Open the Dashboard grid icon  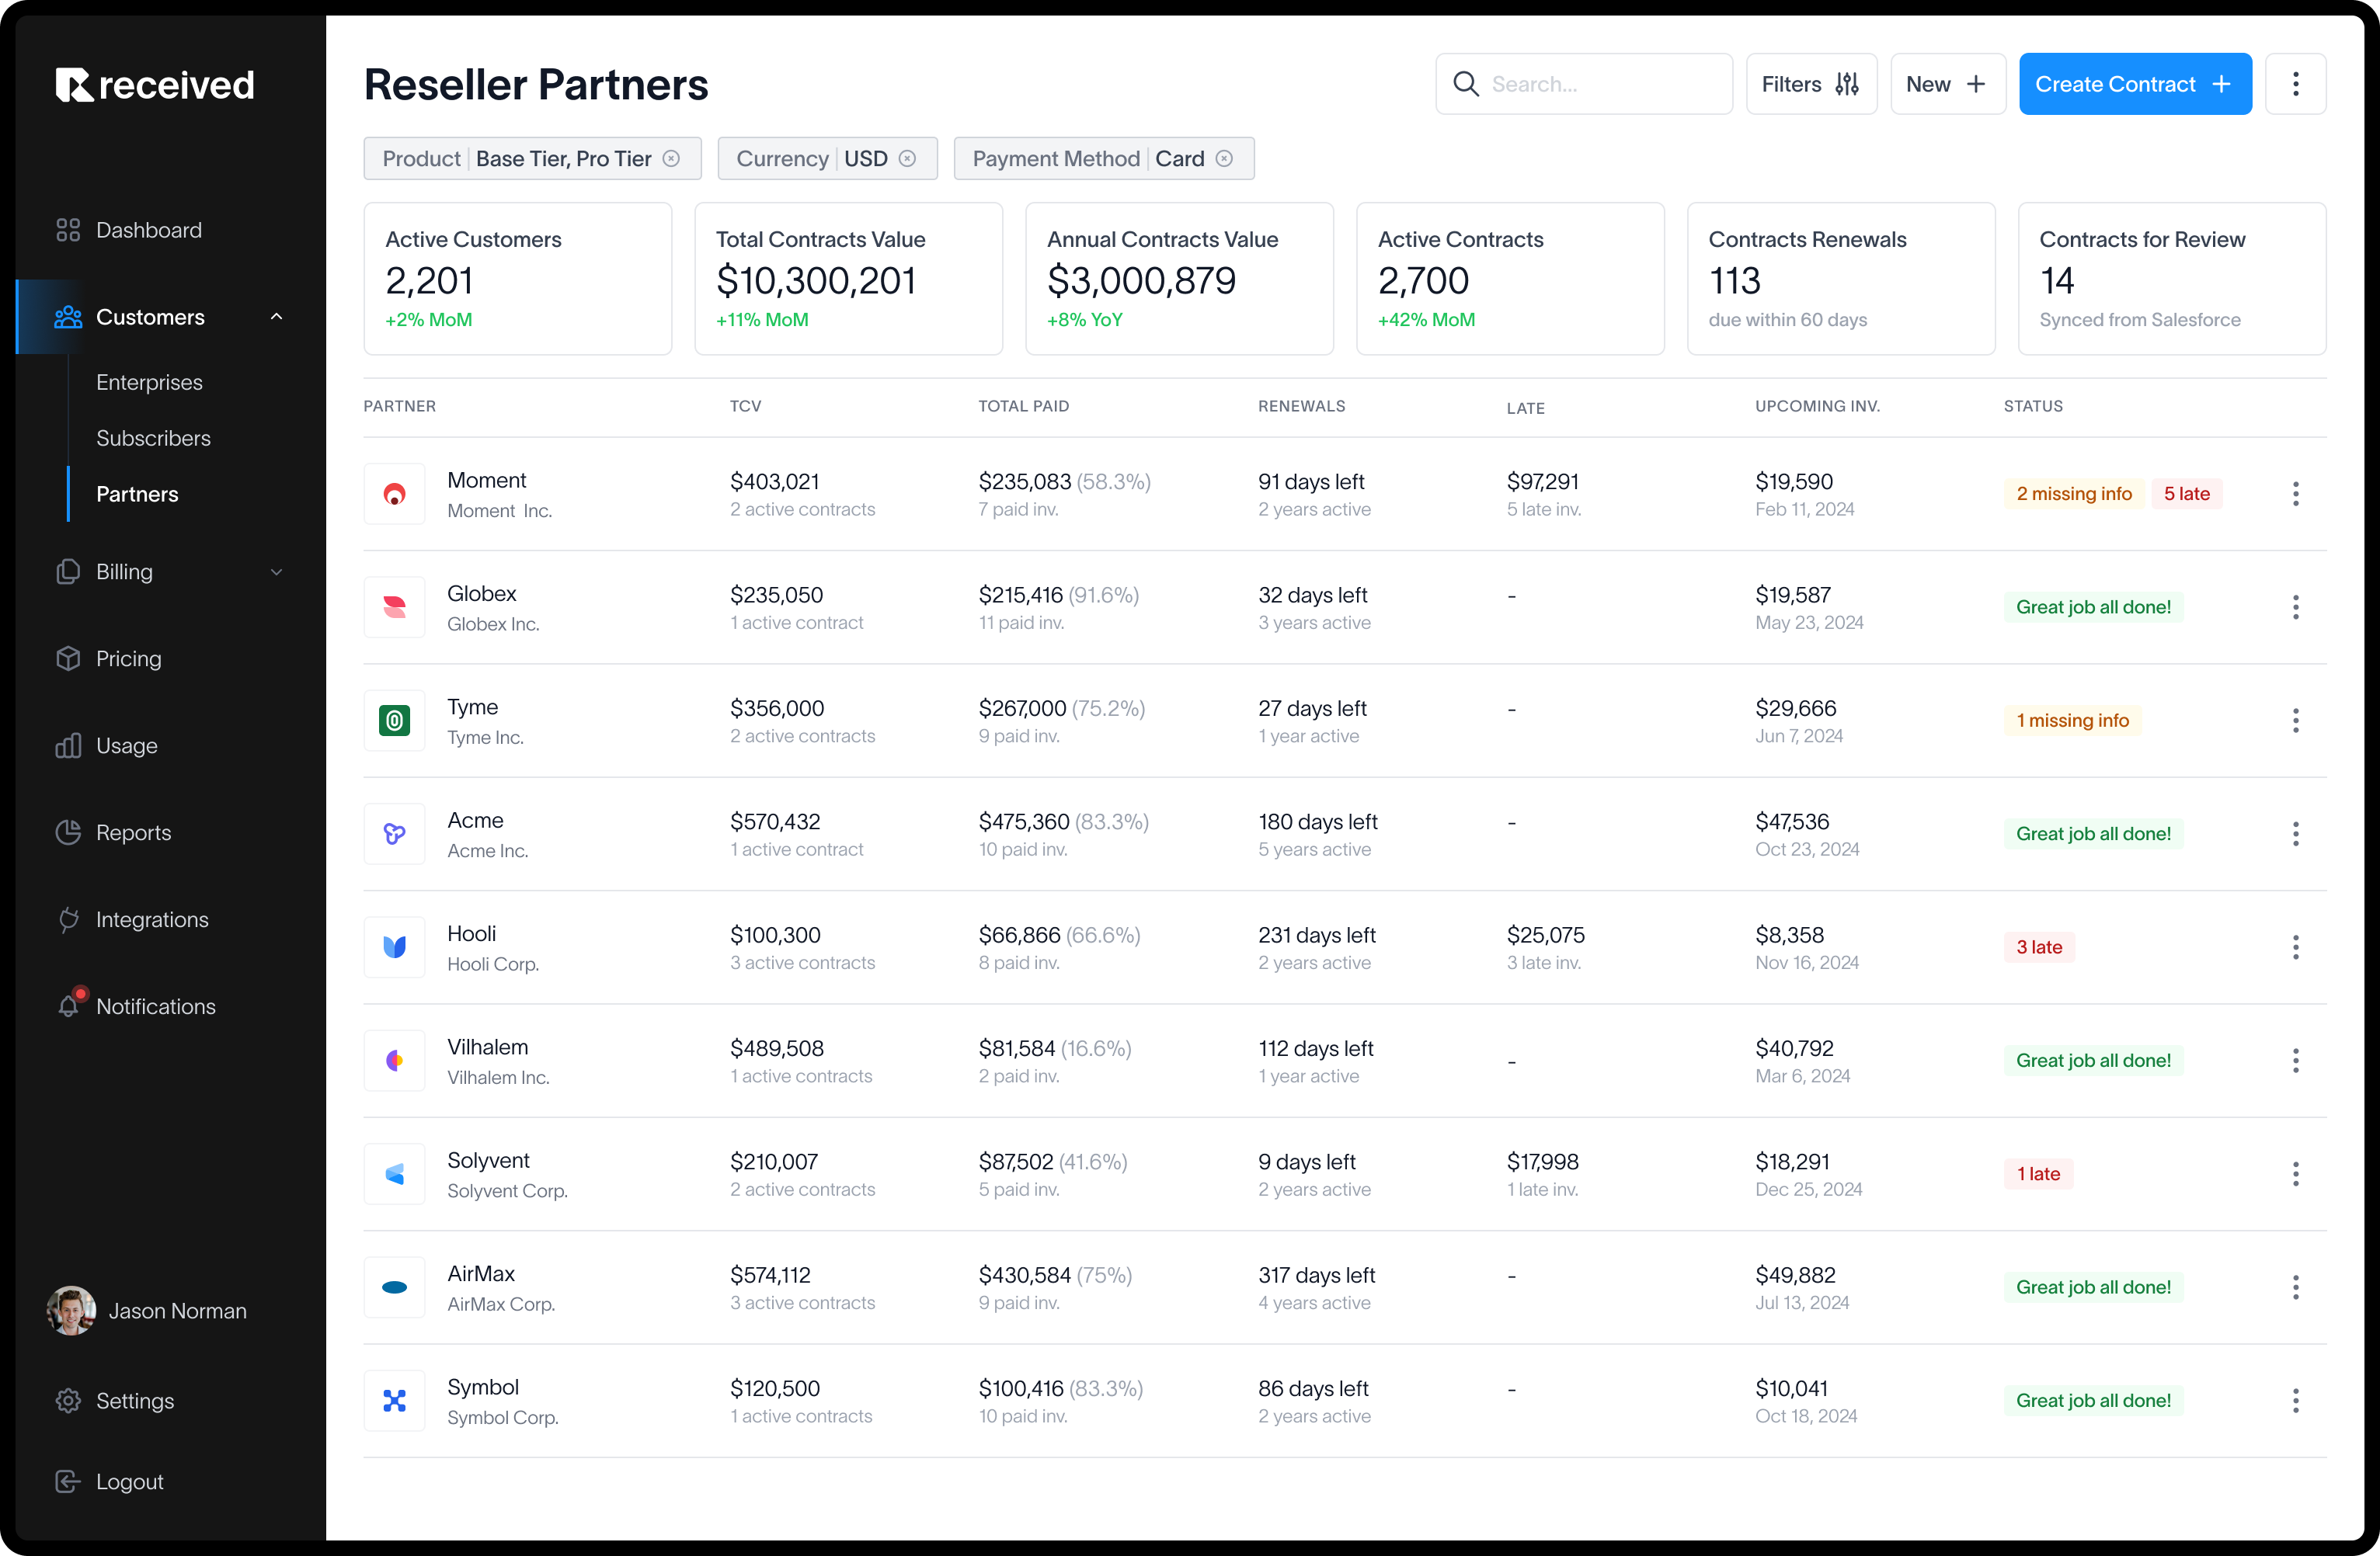click(68, 230)
